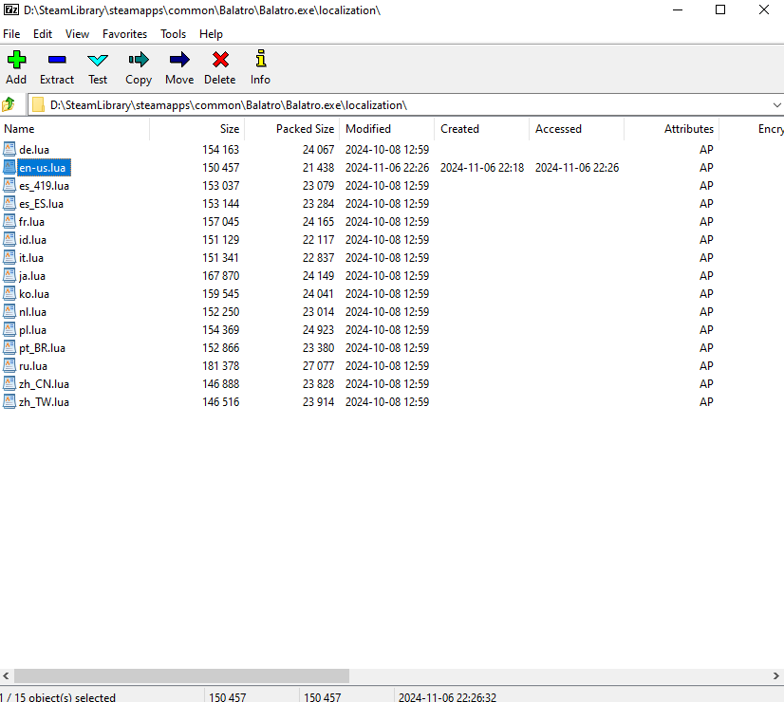Select the ja.lua file name
This screenshot has width=784, height=702.
coord(32,275)
